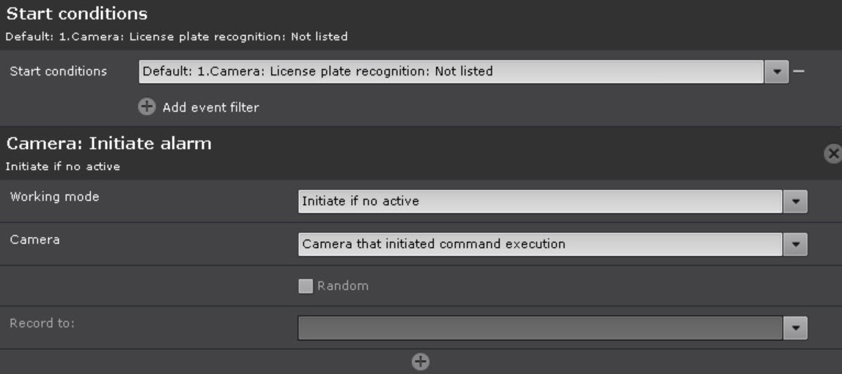The image size is (842, 374).
Task: Click the 'Working mode' row label
Action: 54,197
